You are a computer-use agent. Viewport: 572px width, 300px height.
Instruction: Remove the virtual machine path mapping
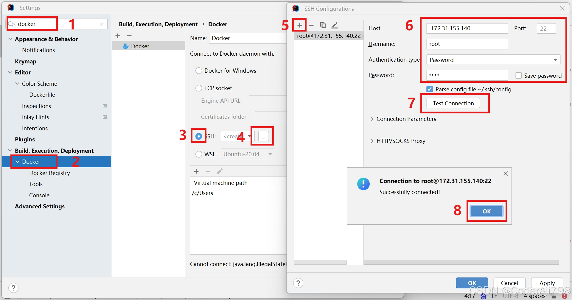pos(208,171)
